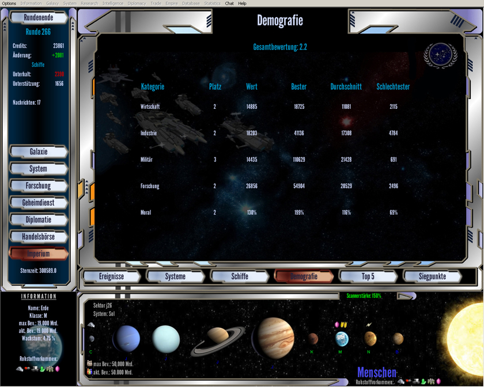The image size is (484, 387).
Task: Open the Galaxy menu
Action: pyautogui.click(x=52, y=3)
